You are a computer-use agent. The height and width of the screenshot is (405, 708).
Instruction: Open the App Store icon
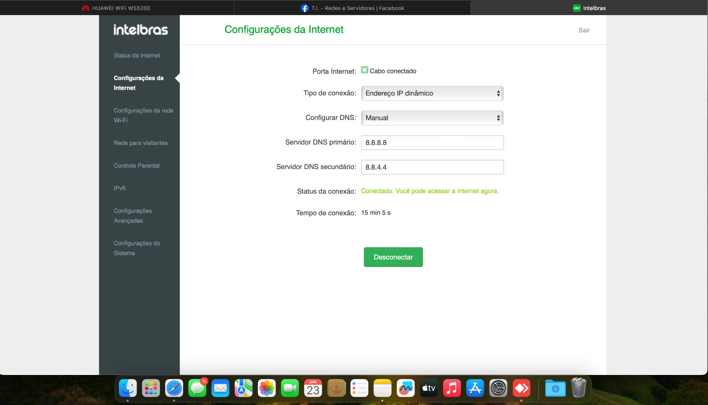tap(475, 388)
